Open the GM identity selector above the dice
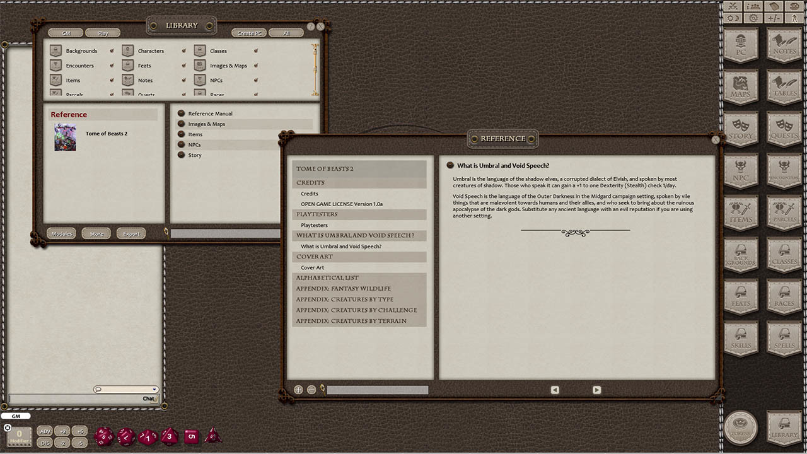 tap(16, 416)
